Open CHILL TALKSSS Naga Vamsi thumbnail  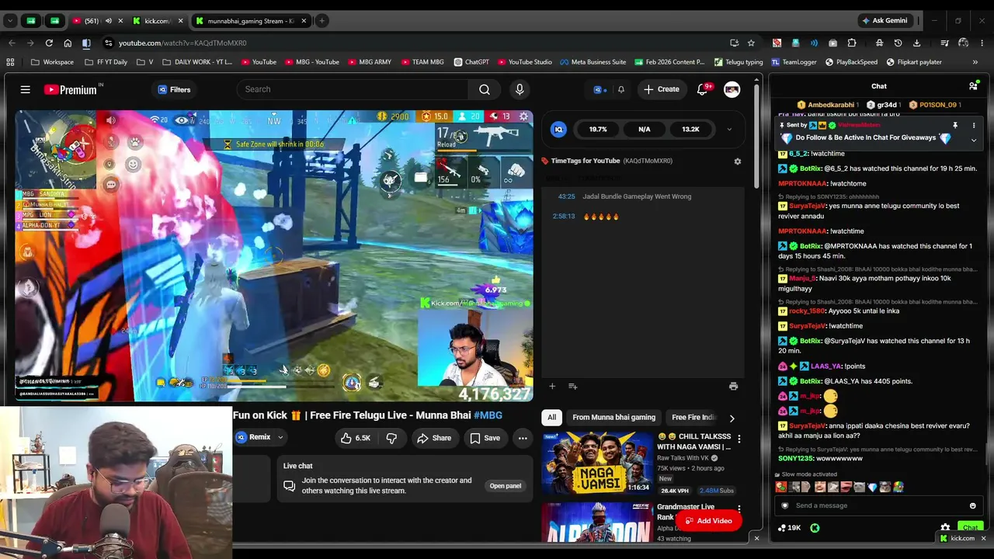click(597, 463)
